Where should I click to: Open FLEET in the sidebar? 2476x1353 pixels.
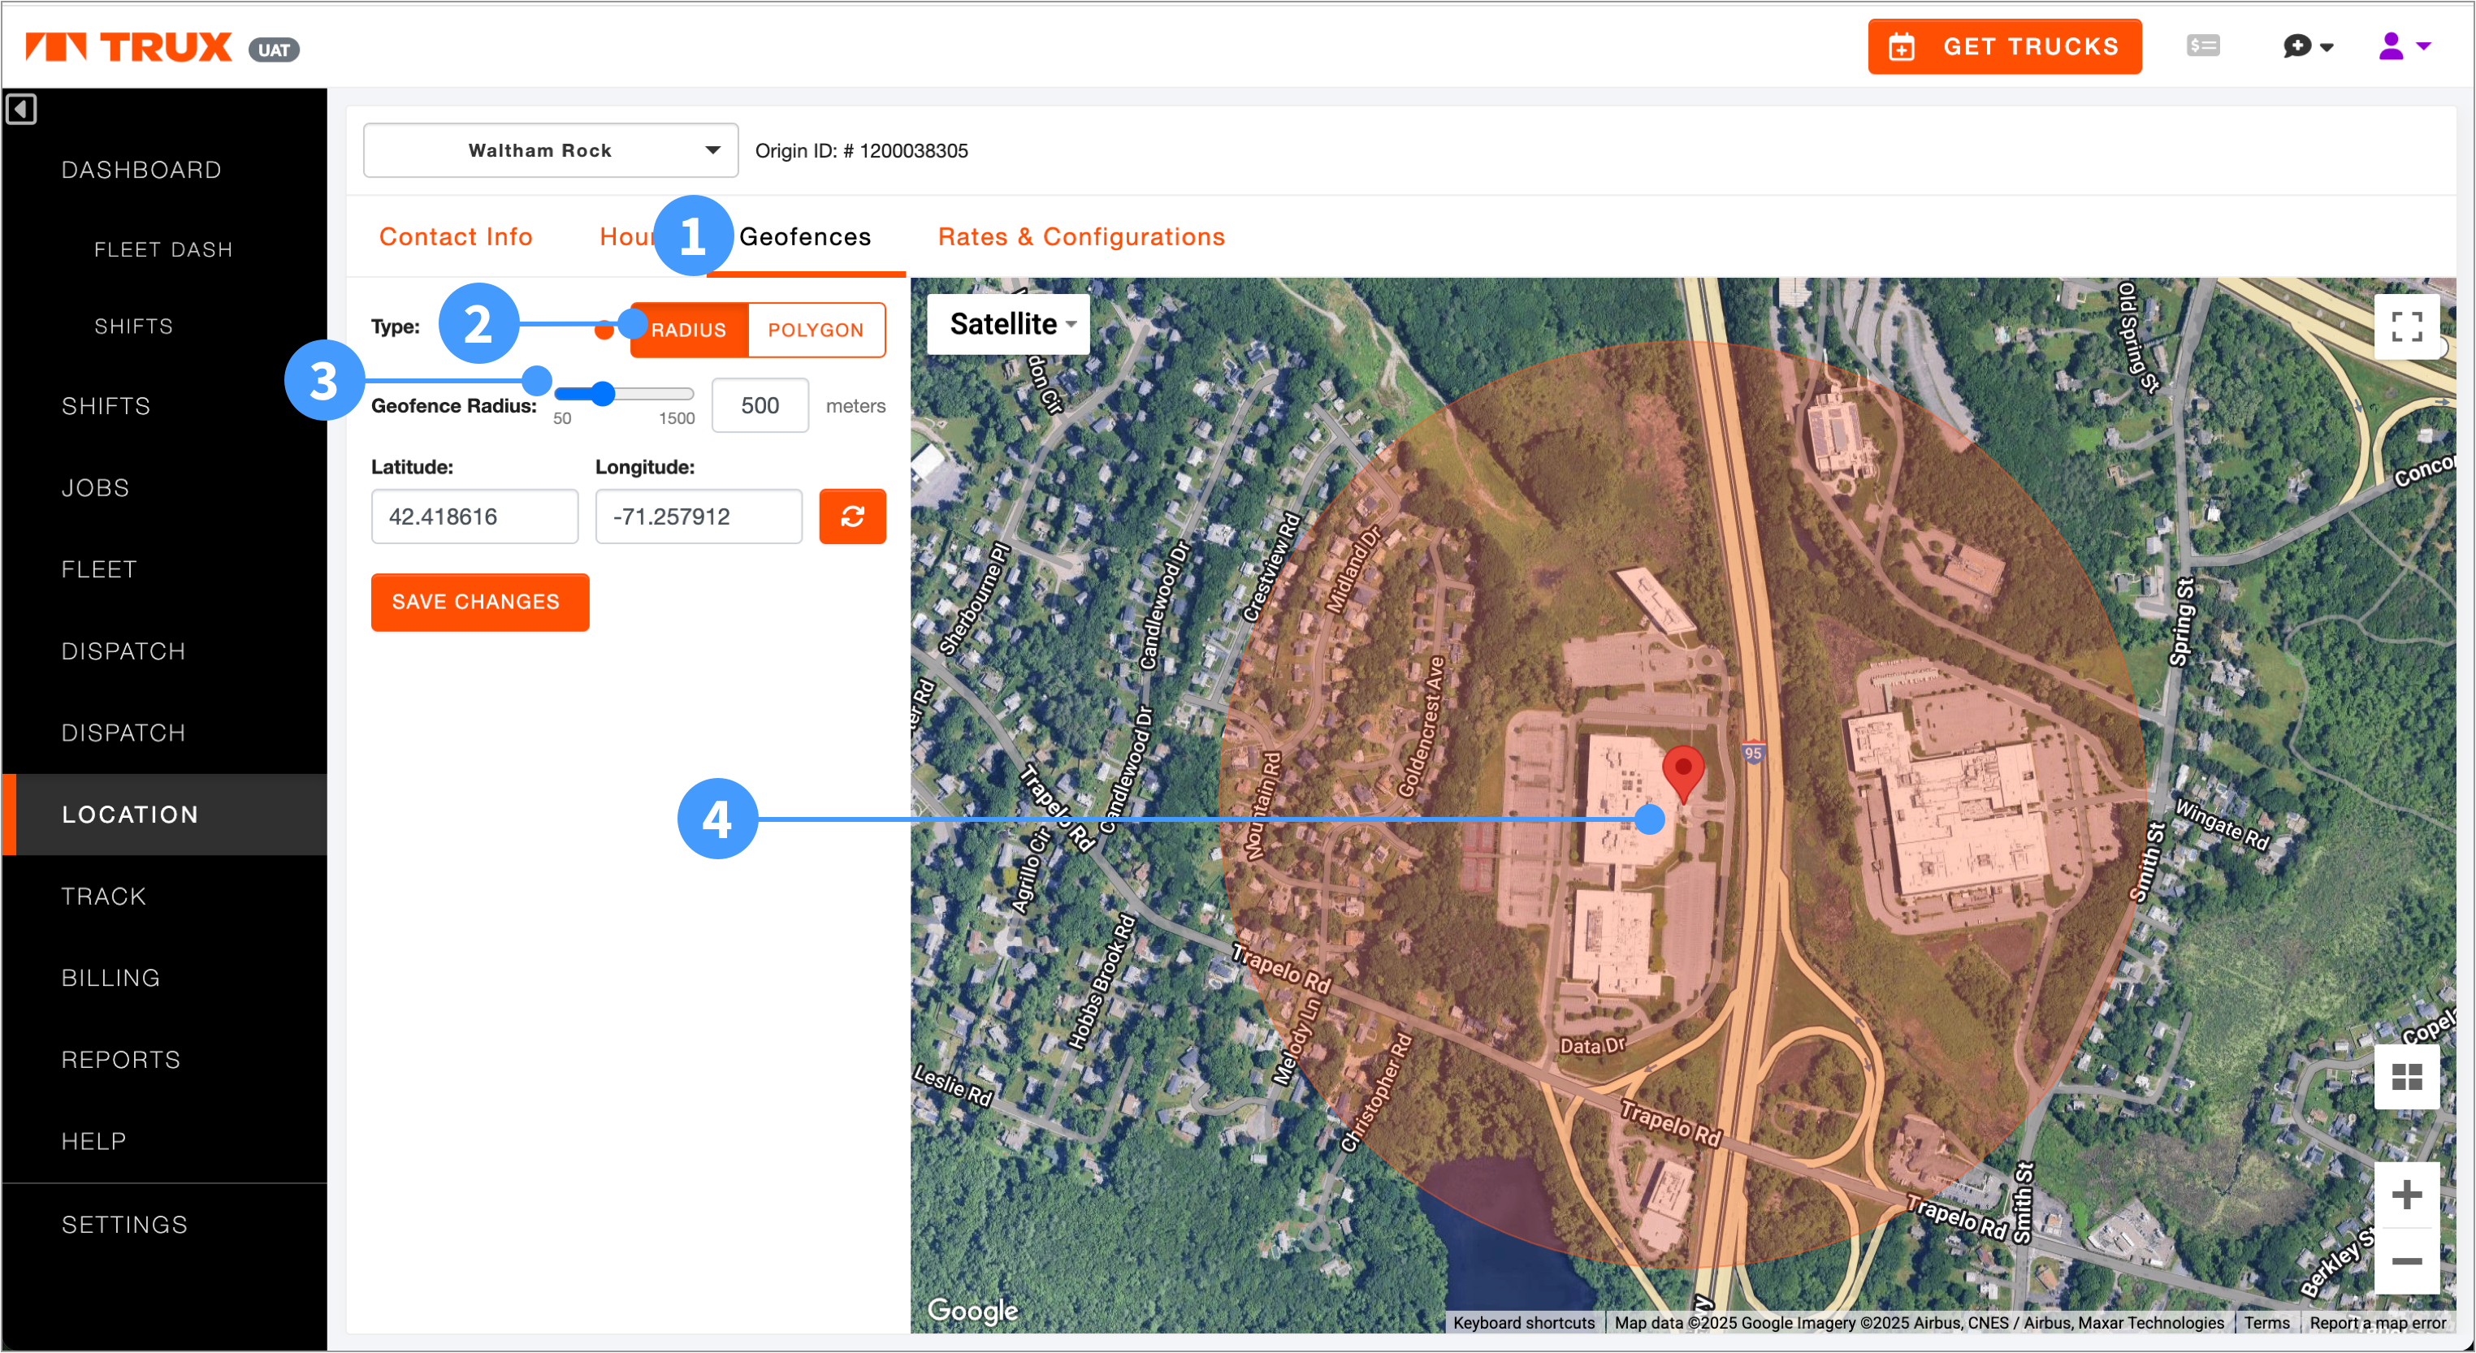tap(99, 570)
